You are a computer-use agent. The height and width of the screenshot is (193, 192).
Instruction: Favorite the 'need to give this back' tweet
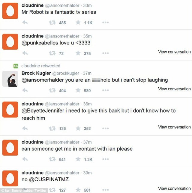(x=78, y=128)
